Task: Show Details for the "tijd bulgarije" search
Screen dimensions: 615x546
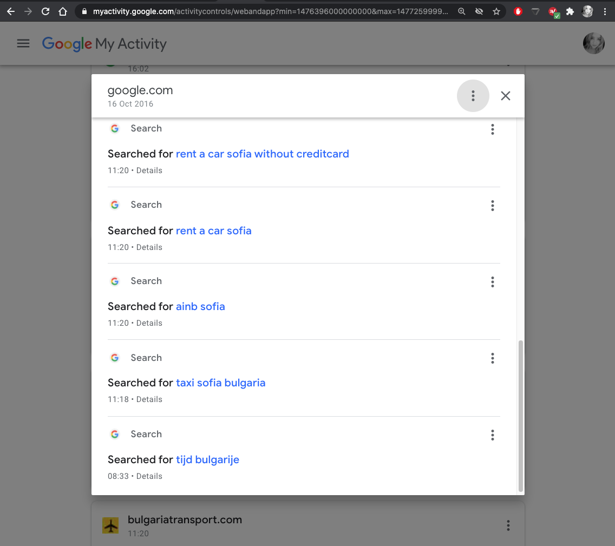Action: [149, 476]
